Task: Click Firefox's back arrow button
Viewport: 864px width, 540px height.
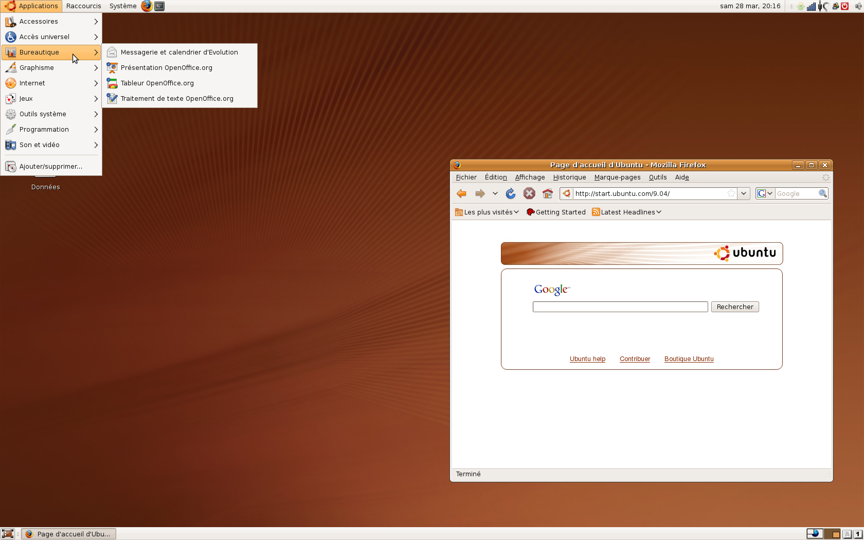Action: click(x=461, y=193)
